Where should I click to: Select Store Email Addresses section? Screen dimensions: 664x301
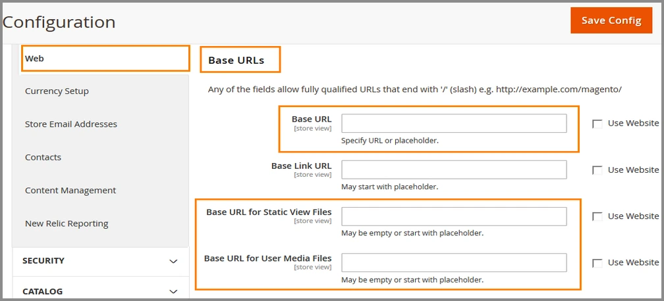[71, 124]
